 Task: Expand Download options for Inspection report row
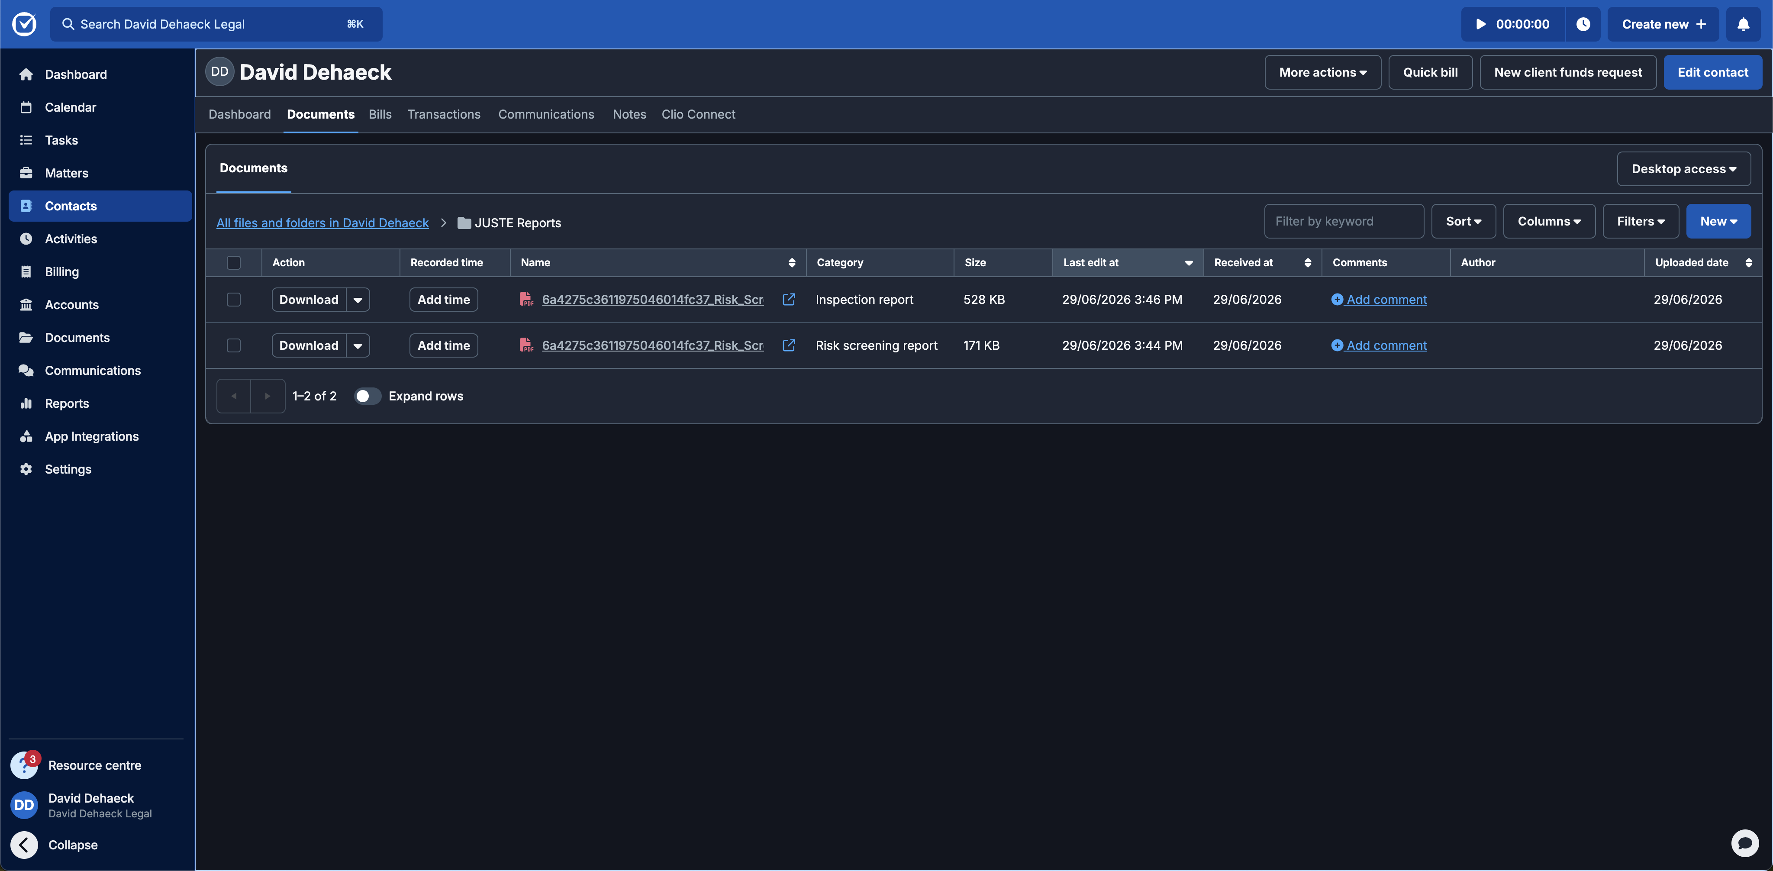(x=358, y=300)
